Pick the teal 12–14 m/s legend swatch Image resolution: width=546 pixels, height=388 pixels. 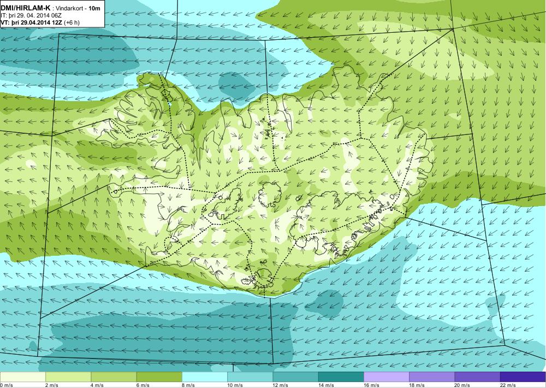coord(295,377)
